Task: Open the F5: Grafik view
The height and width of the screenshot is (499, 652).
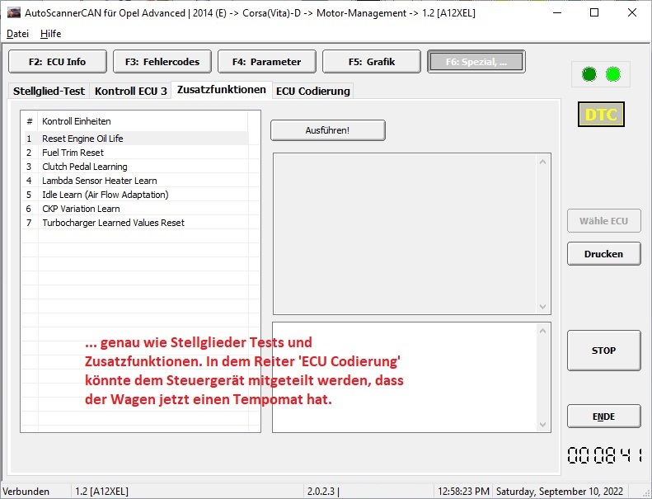Action: [x=371, y=61]
